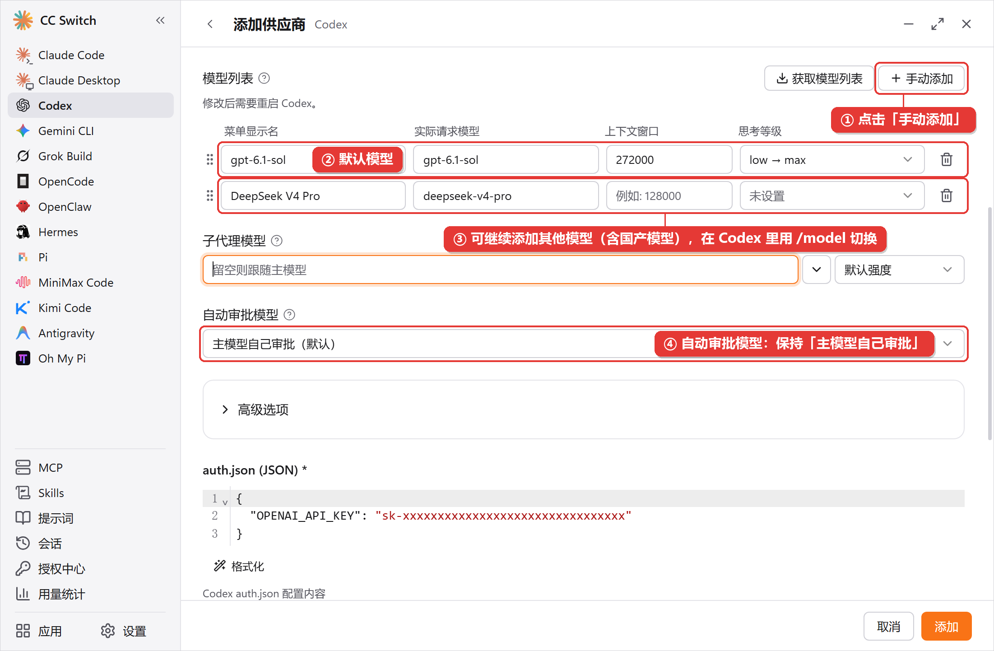Screen dimensions: 994x651
Task: Grab the drag handle of DeepSeek row
Action: coord(210,196)
